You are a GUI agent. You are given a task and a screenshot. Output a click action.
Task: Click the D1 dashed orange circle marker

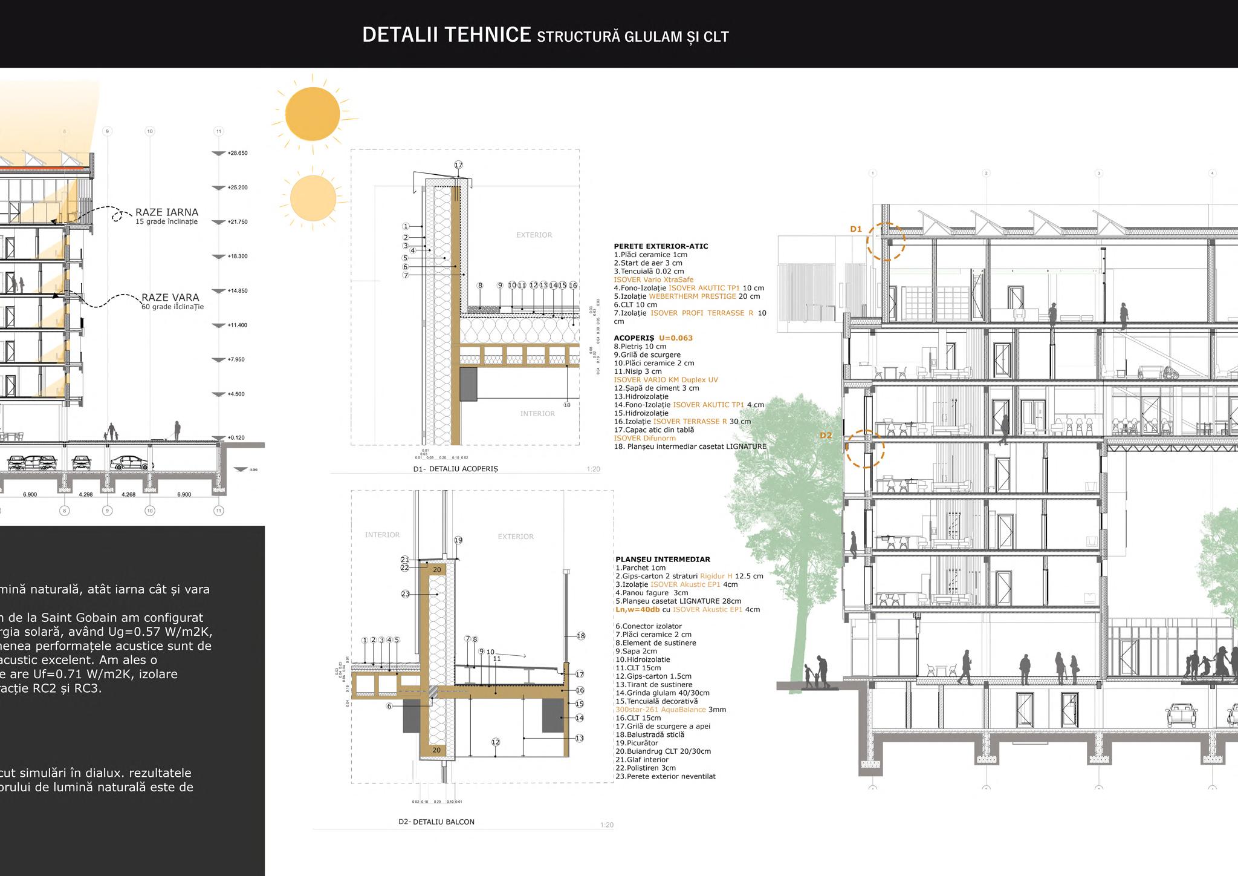[886, 241]
